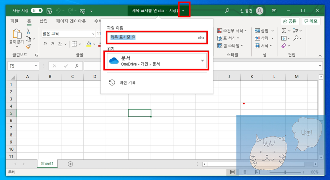Viewport: 330px width, 180px height.
Task: Toggle Underline (가) formatting
Action: [x=60, y=44]
